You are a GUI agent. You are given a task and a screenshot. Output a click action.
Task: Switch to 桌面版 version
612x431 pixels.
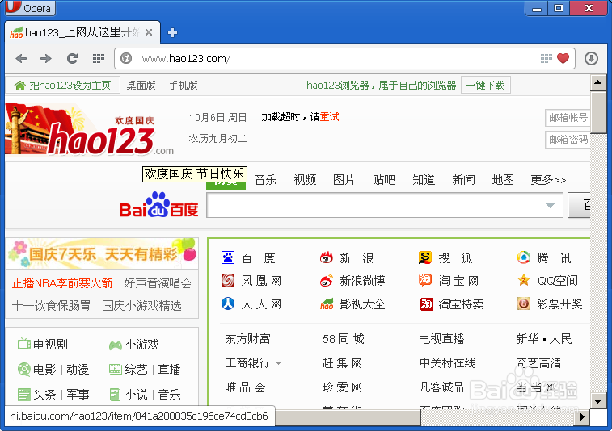pos(141,85)
